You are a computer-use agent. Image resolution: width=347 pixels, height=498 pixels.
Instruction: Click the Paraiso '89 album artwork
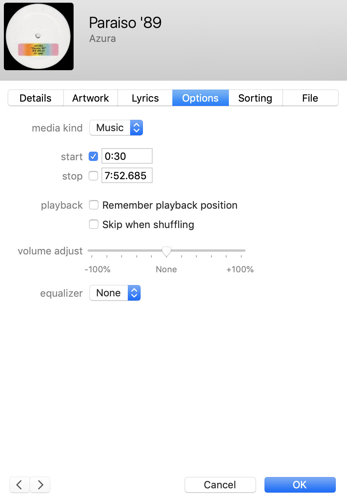click(39, 36)
